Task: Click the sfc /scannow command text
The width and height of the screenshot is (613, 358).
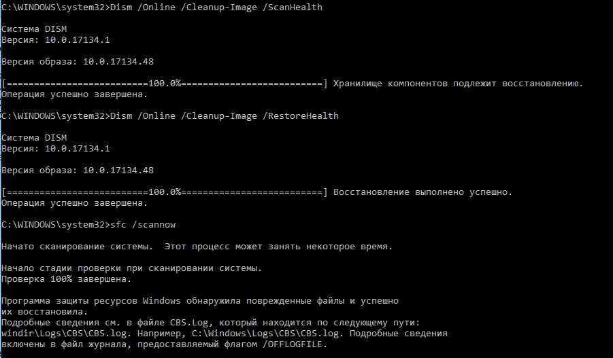Action: [x=143, y=224]
